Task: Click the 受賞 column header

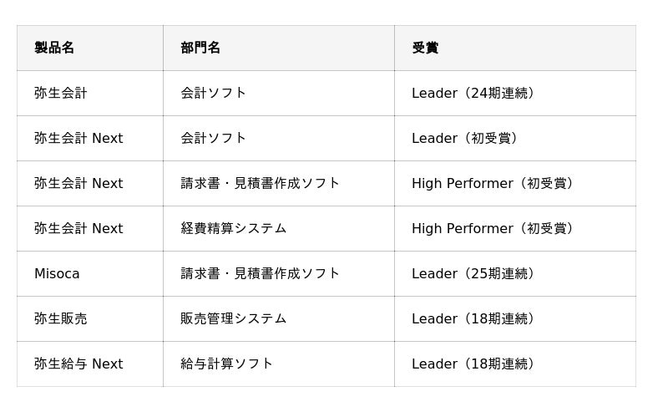Action: 515,48
